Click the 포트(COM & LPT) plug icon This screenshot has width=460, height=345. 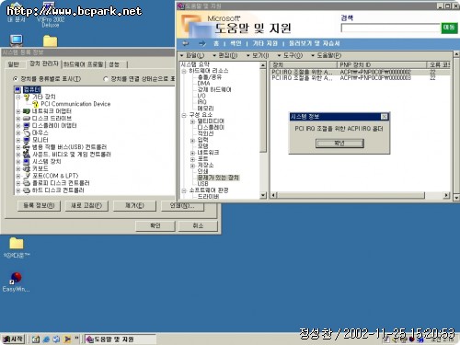27,176
